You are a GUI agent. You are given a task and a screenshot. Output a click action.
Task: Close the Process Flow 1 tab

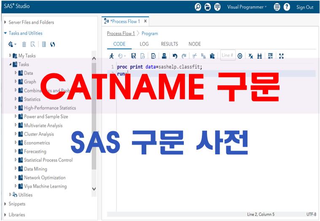(x=145, y=21)
